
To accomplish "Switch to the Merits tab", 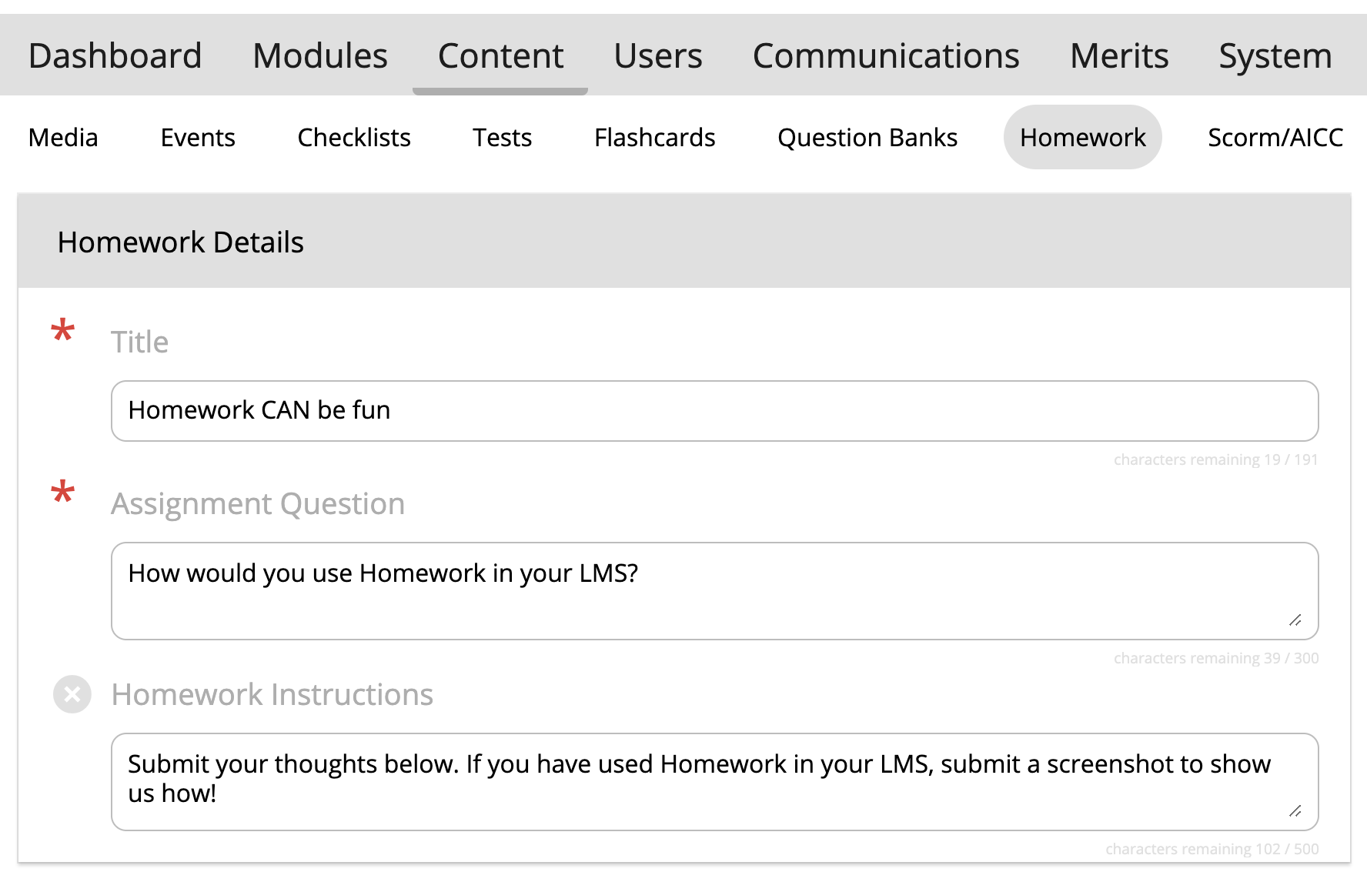I will pyautogui.click(x=1119, y=56).
